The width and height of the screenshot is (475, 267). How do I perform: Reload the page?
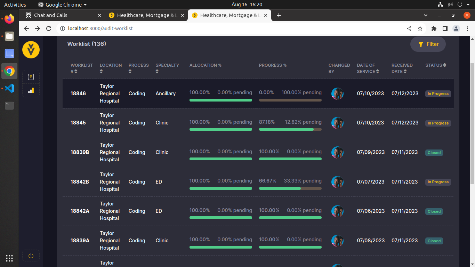(49, 29)
